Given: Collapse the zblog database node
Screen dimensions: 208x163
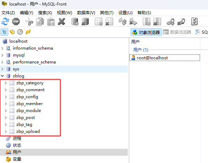Looking at the screenshot, I should (2, 76).
